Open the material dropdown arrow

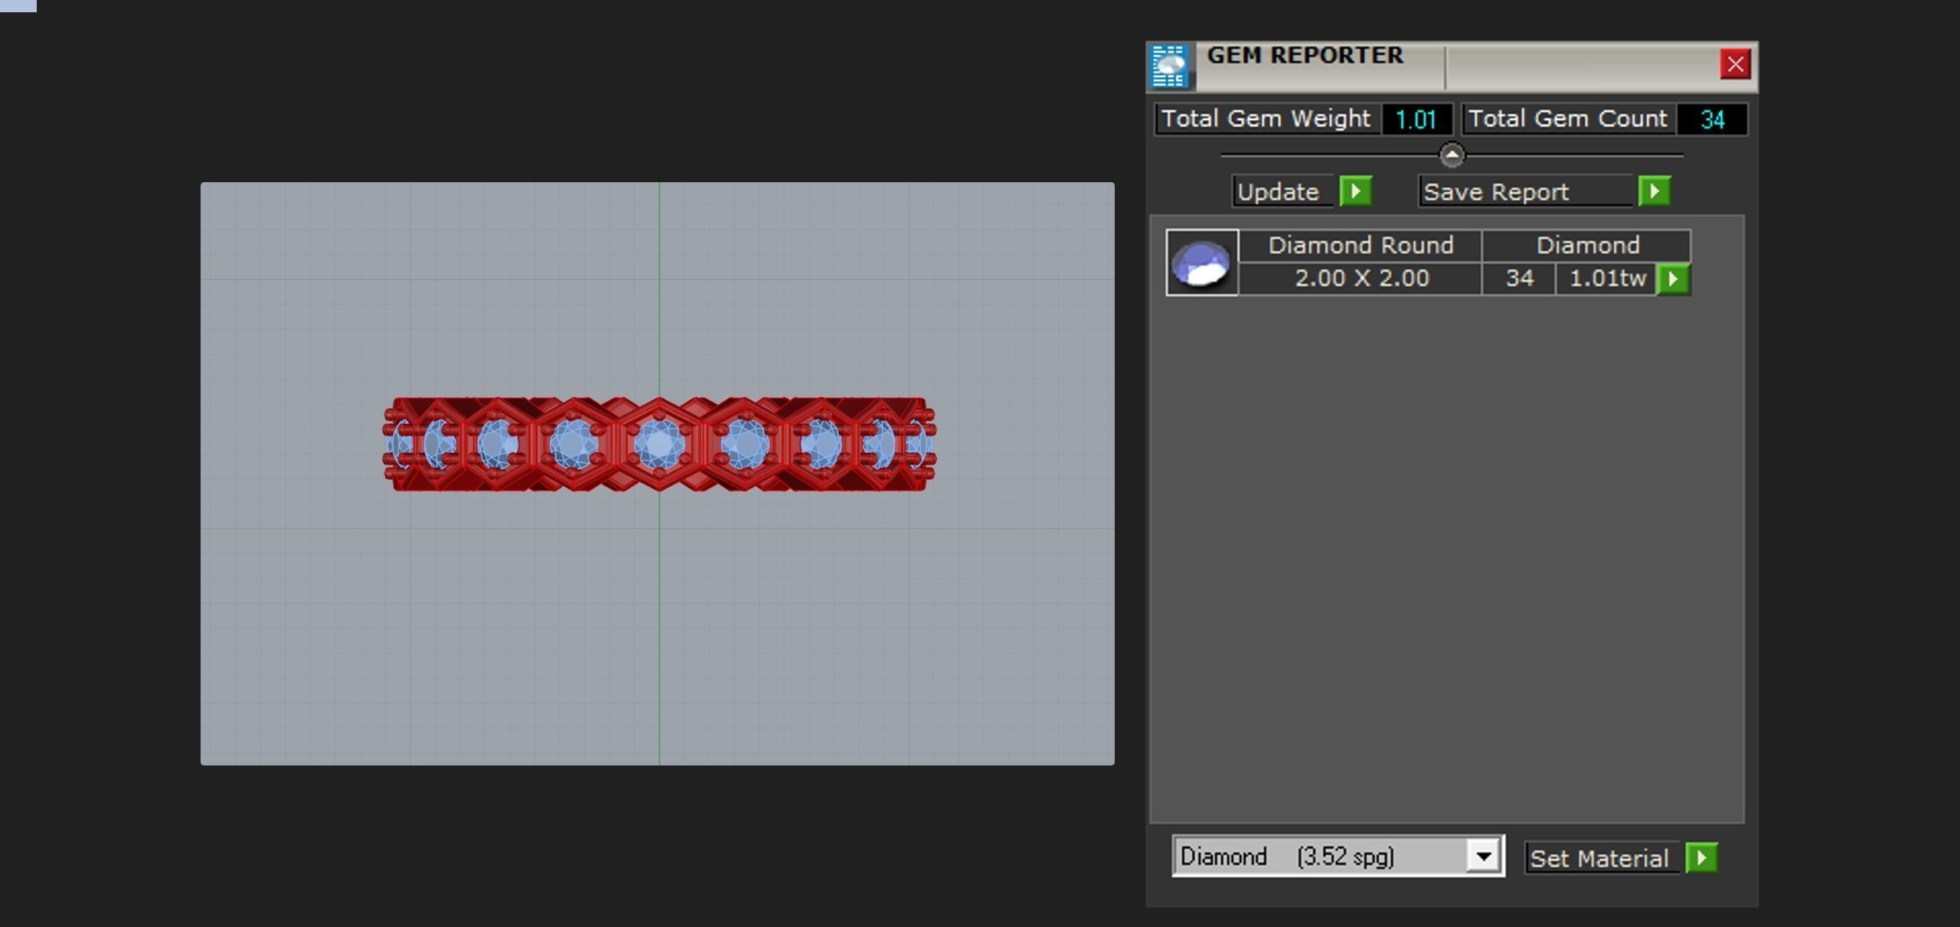click(x=1483, y=857)
